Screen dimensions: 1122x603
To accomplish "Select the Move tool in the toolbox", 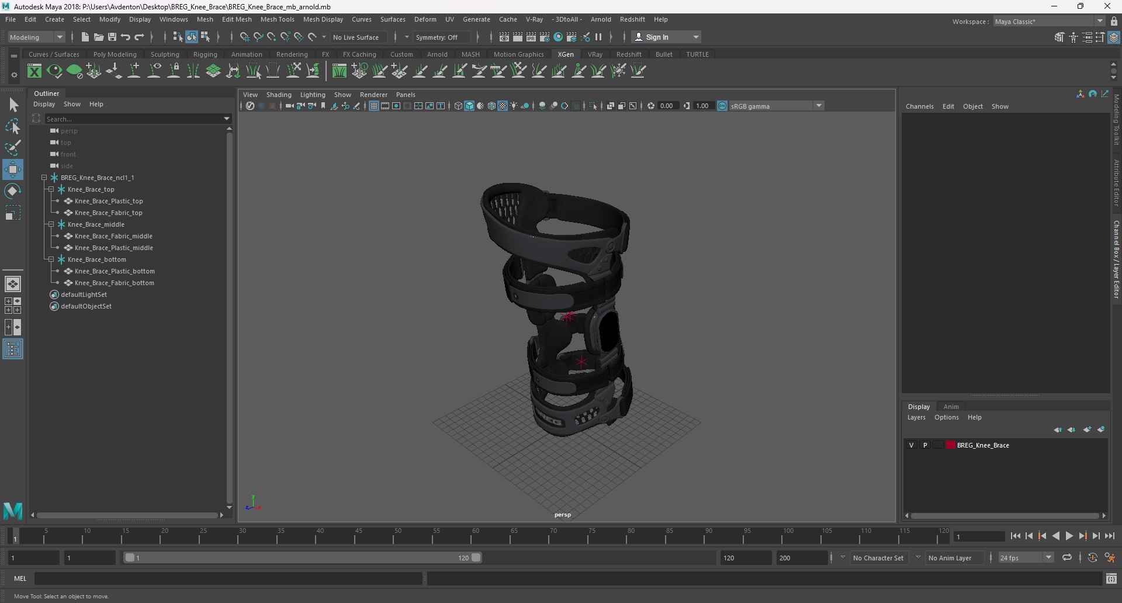I will pos(12,169).
